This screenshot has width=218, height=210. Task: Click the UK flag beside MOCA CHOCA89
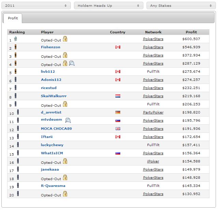118,129
